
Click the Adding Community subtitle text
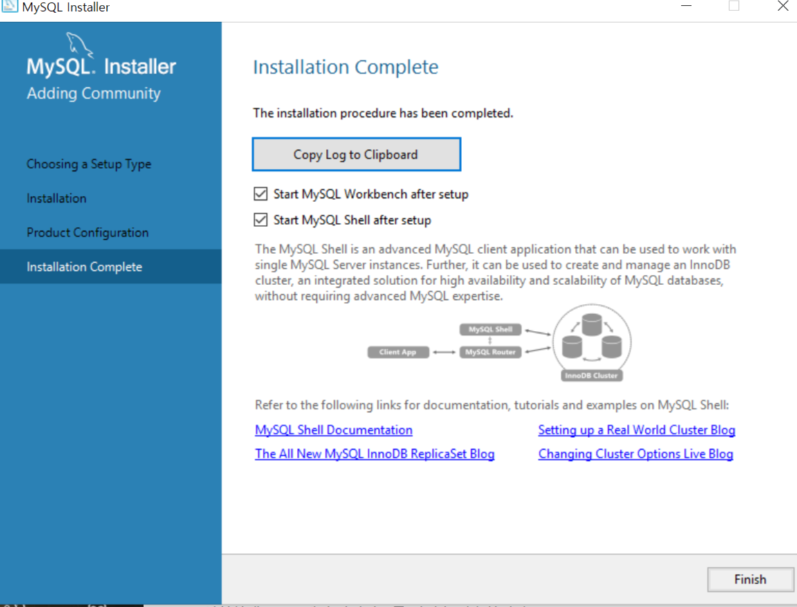point(93,93)
